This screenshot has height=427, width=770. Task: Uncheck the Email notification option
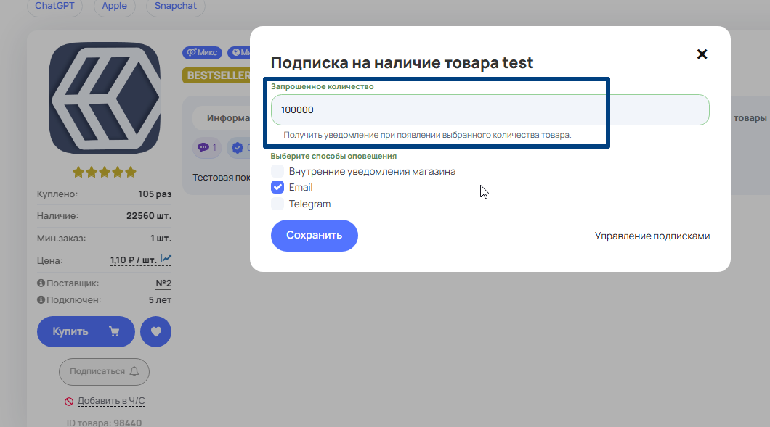coord(277,187)
